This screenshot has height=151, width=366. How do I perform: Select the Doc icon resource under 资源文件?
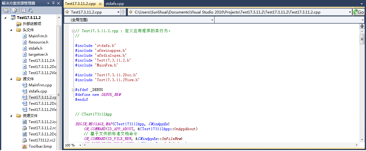(x=42, y=134)
